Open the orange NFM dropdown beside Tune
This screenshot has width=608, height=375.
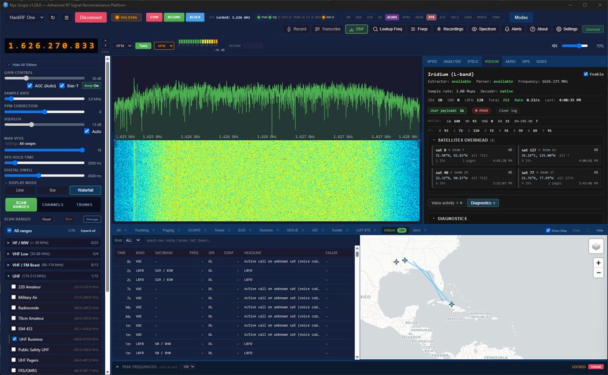[163, 46]
